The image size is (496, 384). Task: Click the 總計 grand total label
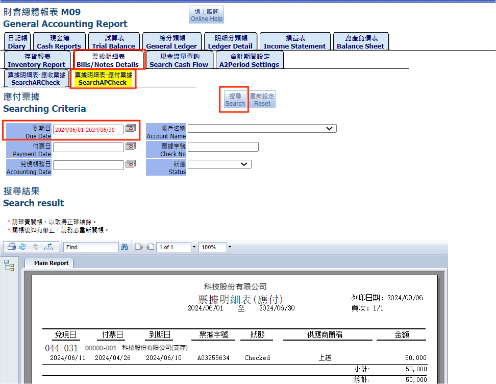[362, 379]
